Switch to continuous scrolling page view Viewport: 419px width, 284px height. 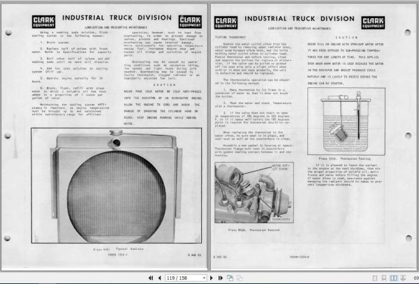tap(383, 278)
